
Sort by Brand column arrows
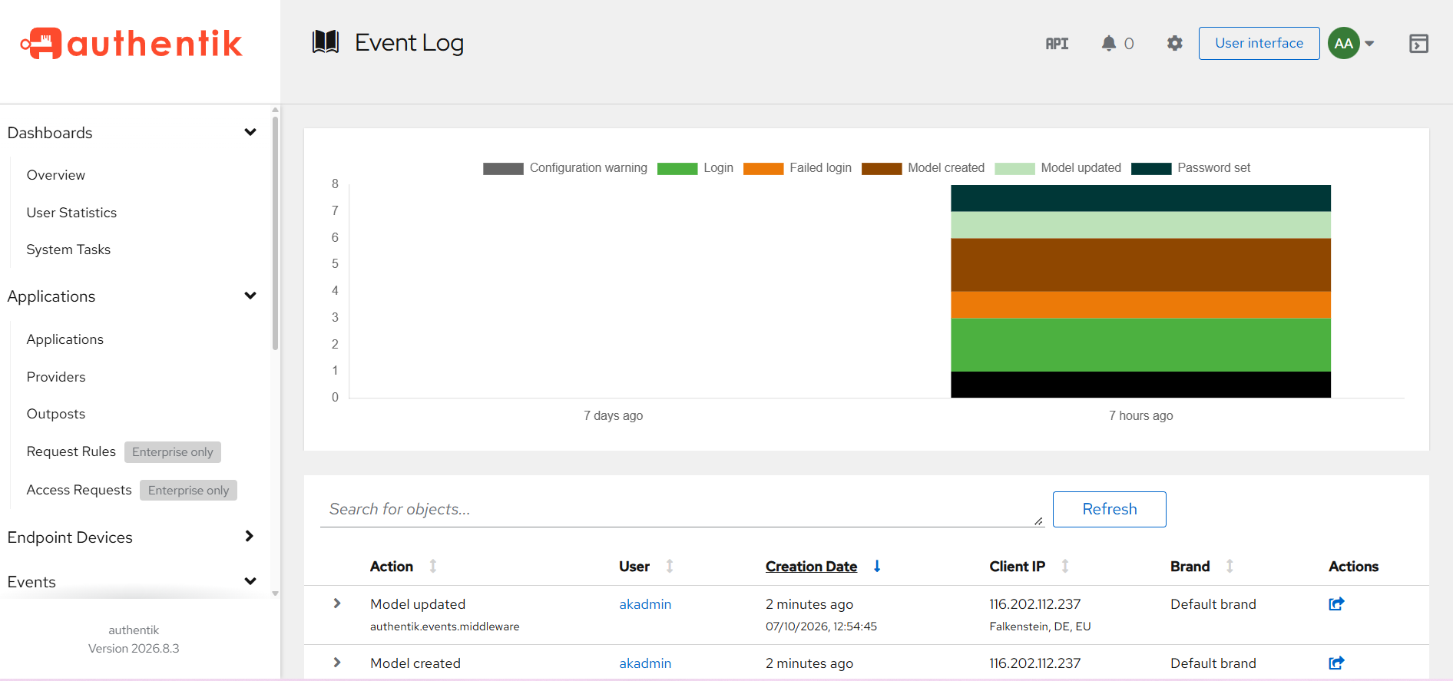(1230, 567)
